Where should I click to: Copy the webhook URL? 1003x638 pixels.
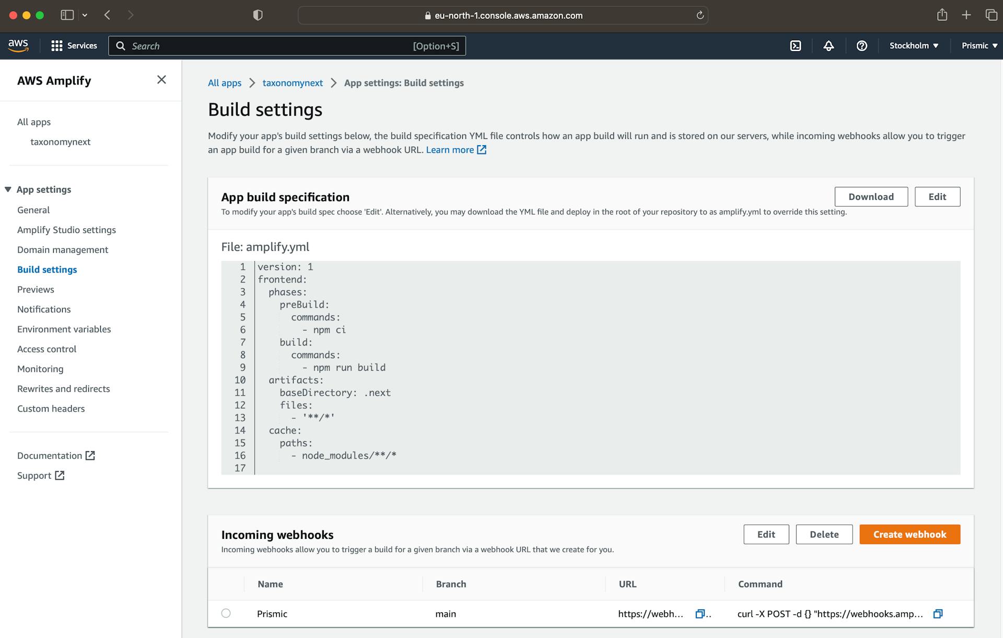(x=700, y=614)
